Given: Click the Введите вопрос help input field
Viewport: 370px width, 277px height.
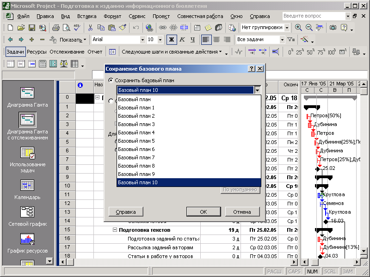Looking at the screenshot, I should pyautogui.click(x=314, y=16).
